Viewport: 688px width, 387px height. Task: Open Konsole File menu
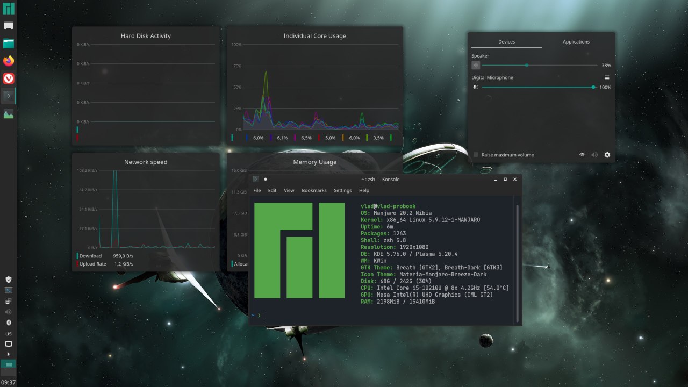click(257, 190)
